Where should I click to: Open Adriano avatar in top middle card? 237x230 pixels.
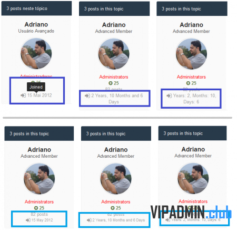pyautogui.click(x=114, y=54)
